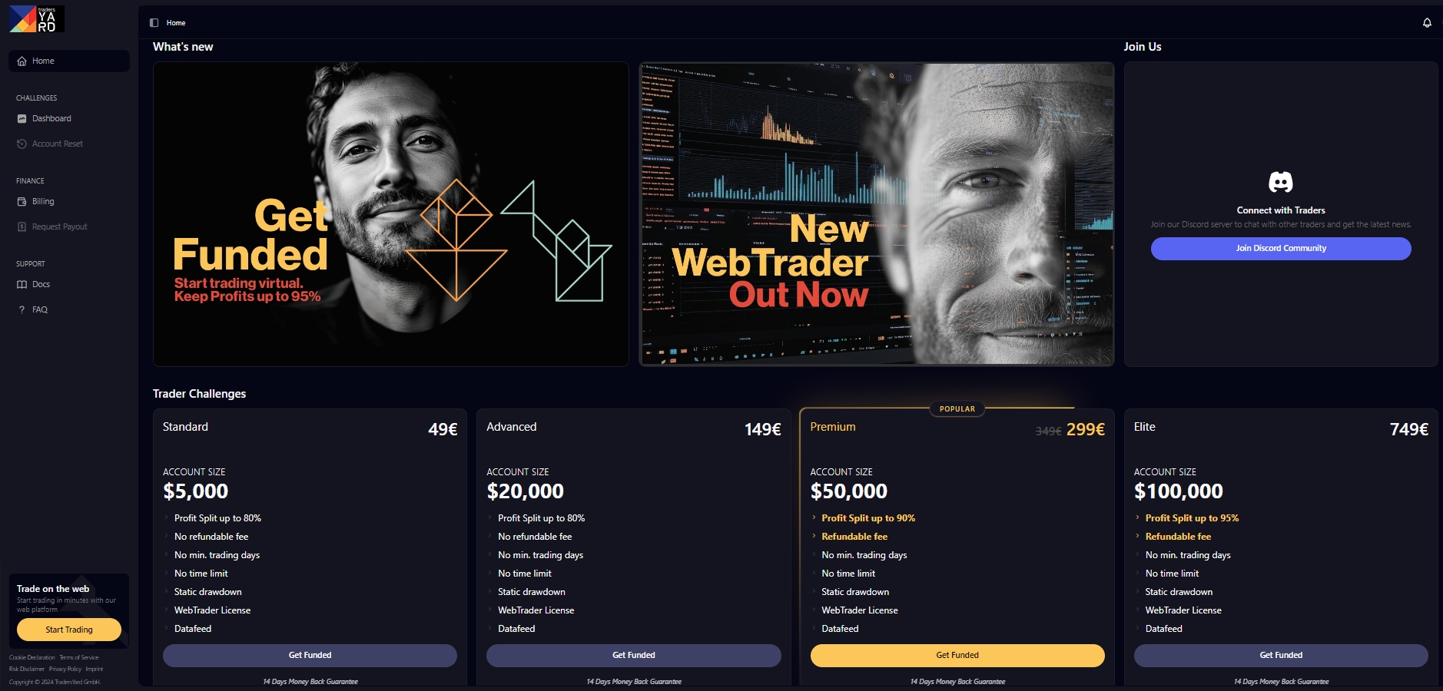Click Start Trading button

coord(69,630)
